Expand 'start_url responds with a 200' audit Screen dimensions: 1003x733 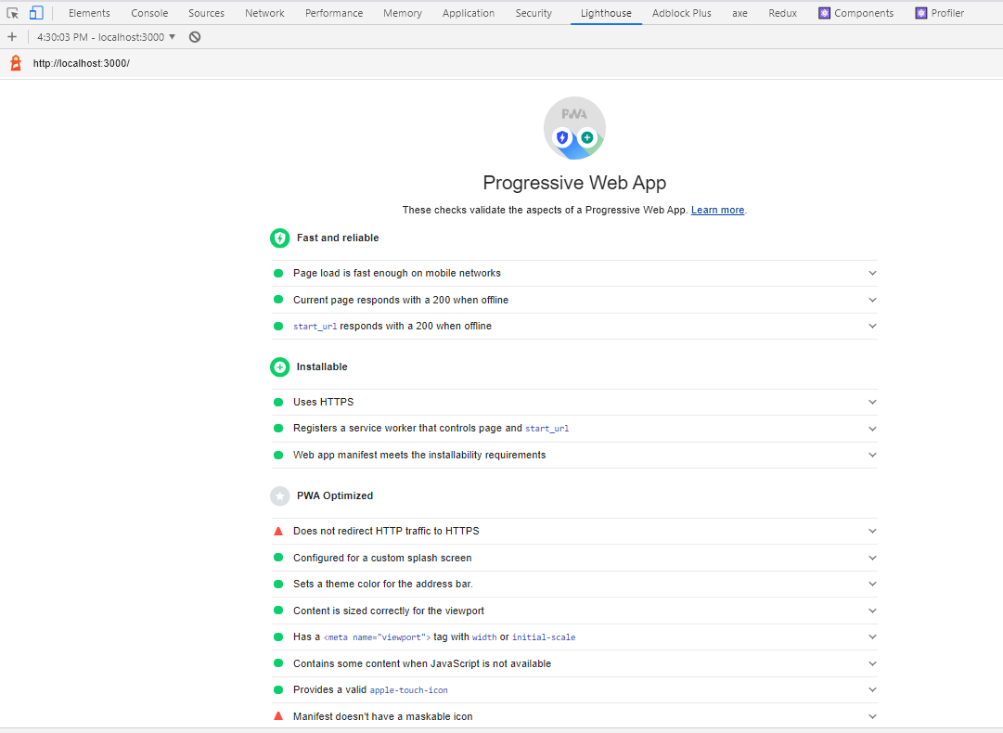click(872, 327)
